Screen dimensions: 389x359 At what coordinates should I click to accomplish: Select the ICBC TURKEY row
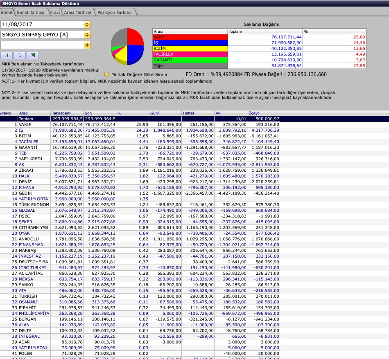click(x=140, y=267)
